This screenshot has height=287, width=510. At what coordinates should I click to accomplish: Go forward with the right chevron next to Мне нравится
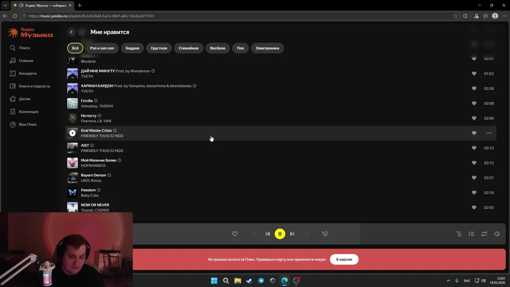(82, 32)
